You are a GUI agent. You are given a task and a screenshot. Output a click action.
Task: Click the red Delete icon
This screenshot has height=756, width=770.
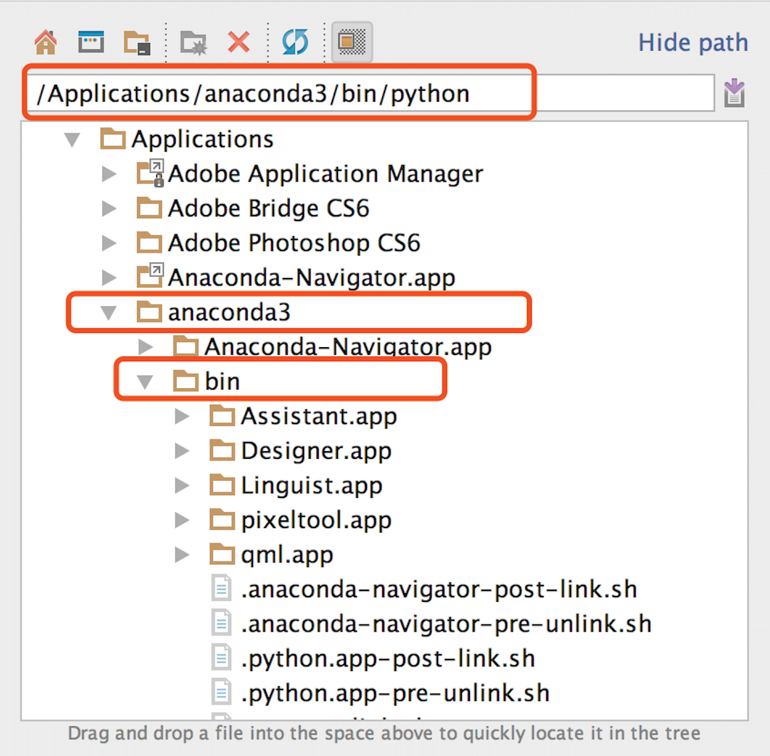(x=238, y=42)
